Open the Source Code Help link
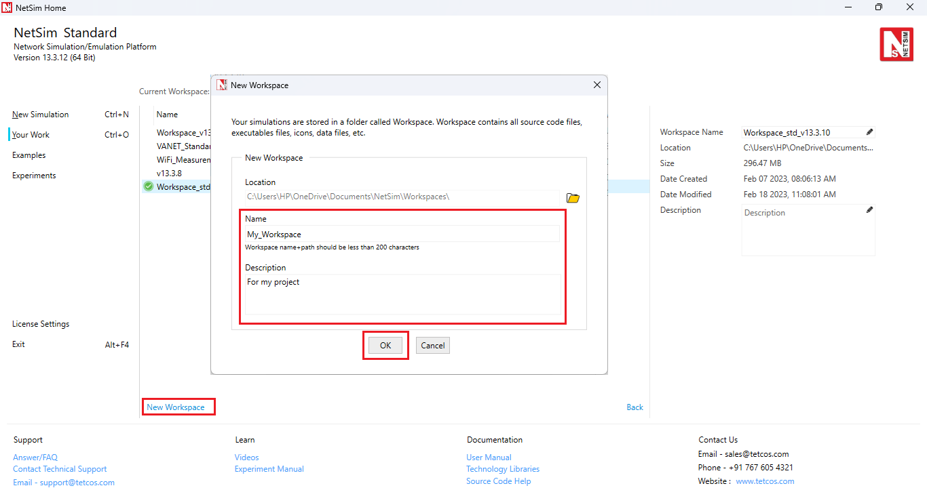Screen dimensions: 927x488 point(499,481)
